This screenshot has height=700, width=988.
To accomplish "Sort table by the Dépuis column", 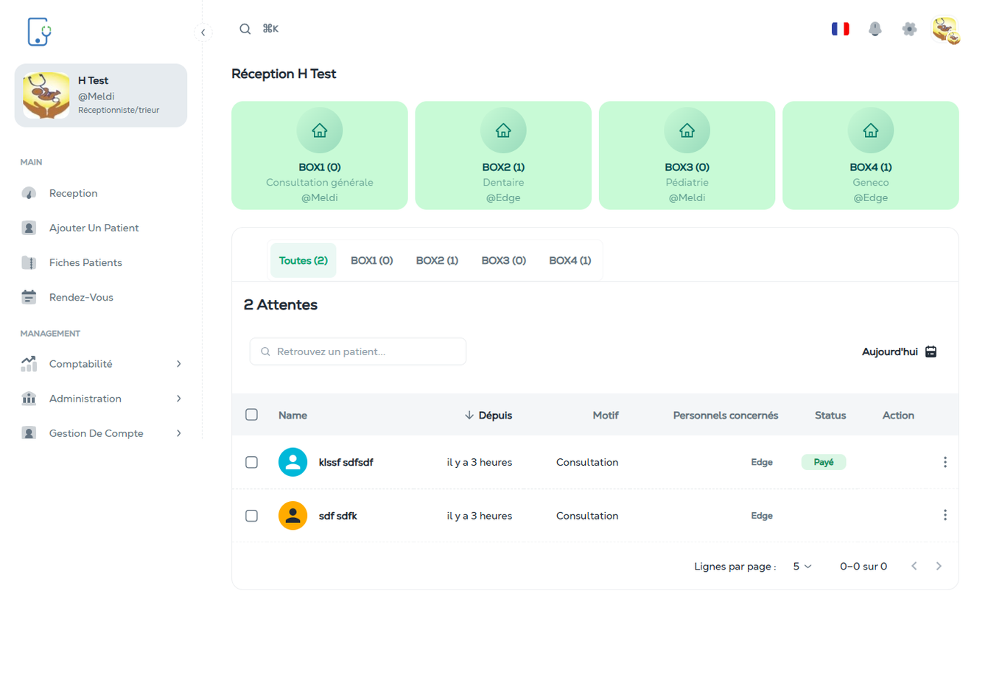I will click(488, 416).
